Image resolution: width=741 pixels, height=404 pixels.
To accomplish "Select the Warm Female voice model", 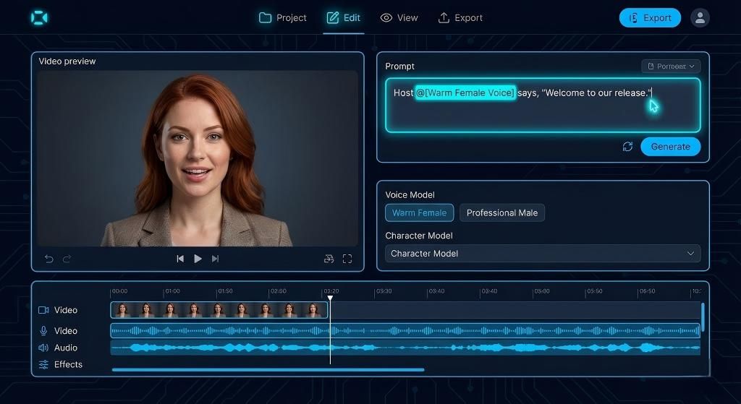I will (420, 212).
